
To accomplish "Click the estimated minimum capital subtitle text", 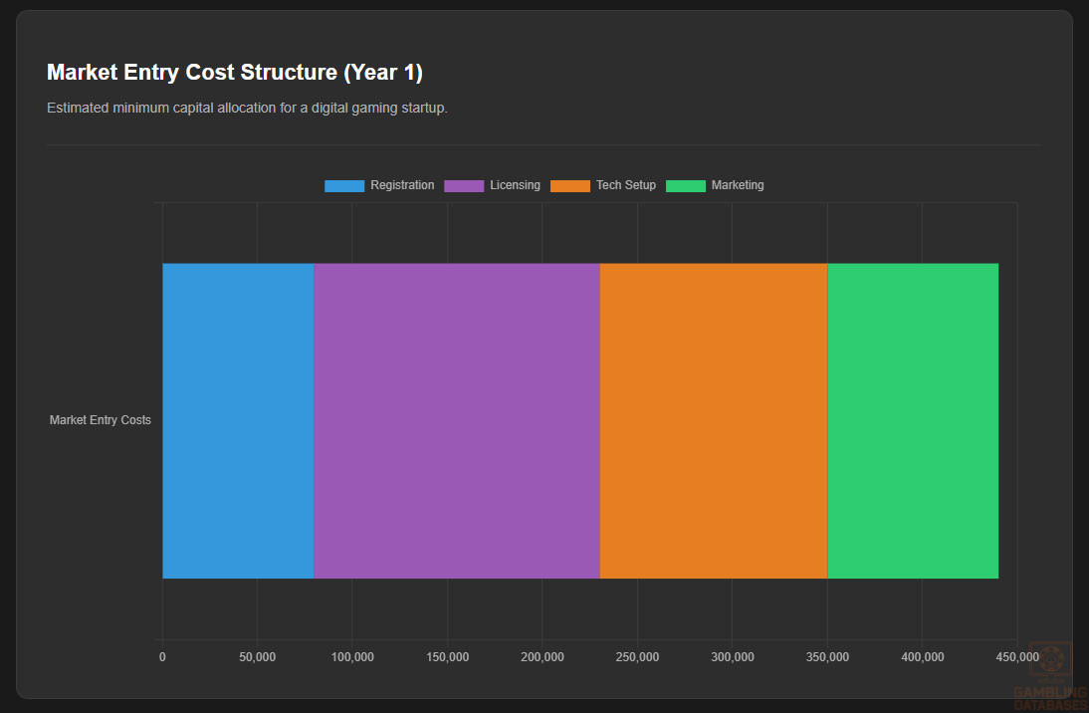I will pyautogui.click(x=247, y=108).
